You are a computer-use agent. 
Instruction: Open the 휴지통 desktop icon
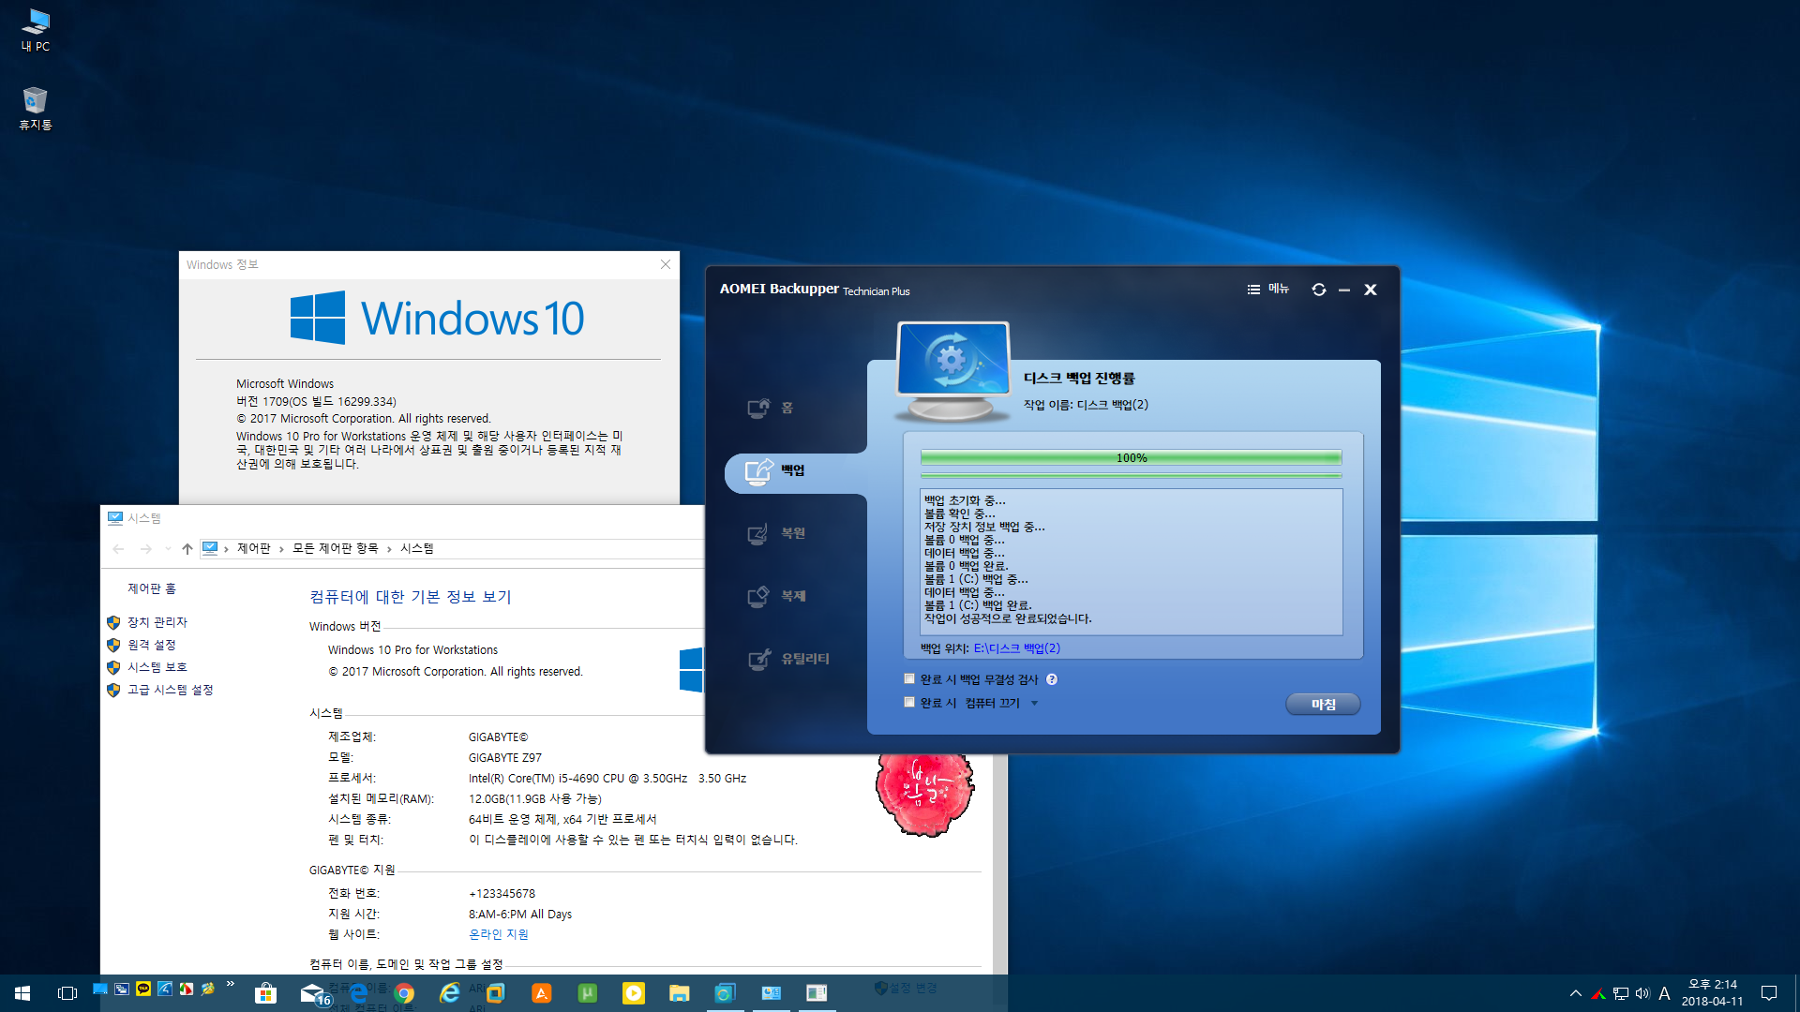tap(36, 109)
